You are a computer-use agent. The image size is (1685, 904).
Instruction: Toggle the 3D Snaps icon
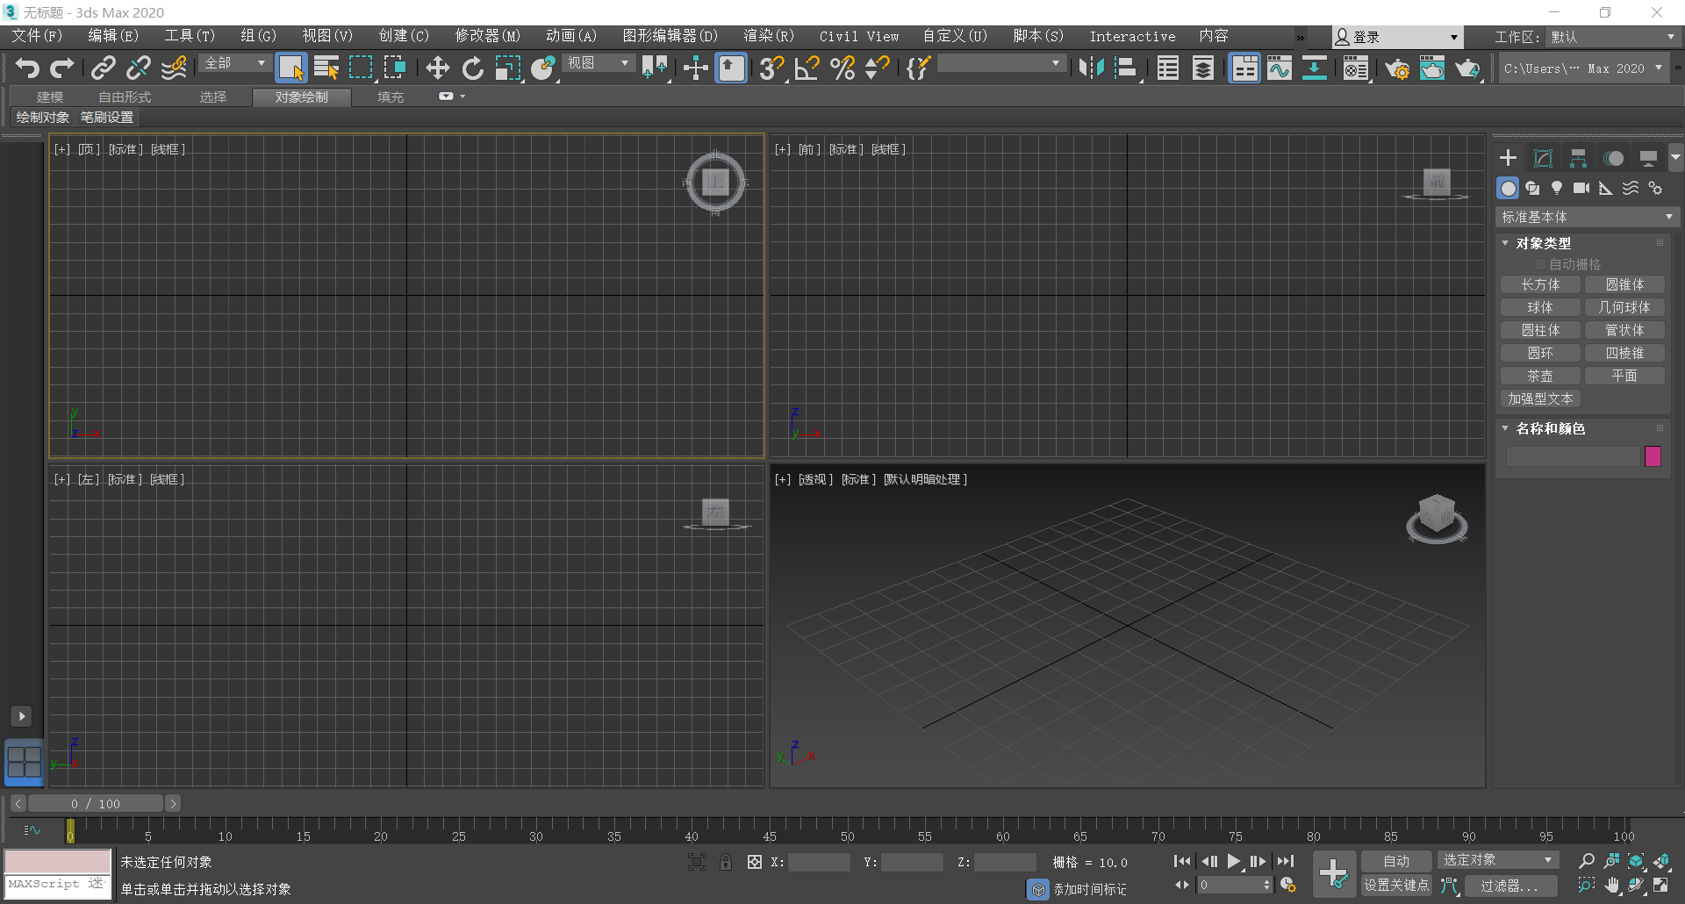pyautogui.click(x=771, y=68)
